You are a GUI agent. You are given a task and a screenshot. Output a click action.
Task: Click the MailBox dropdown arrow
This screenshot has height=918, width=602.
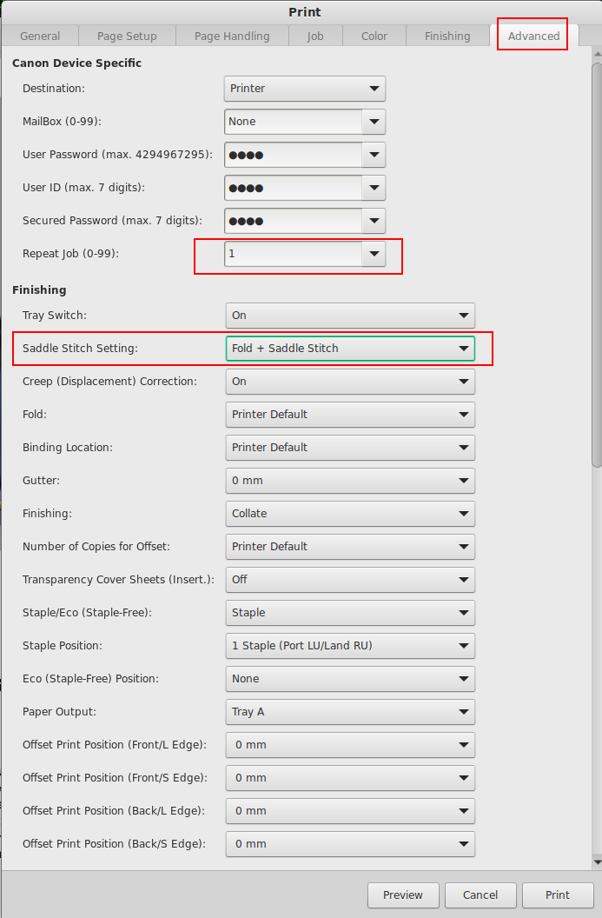point(374,122)
